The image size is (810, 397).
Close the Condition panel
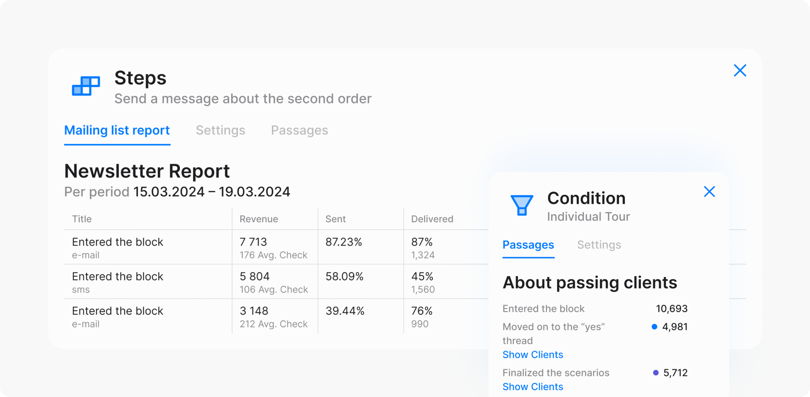pos(709,192)
